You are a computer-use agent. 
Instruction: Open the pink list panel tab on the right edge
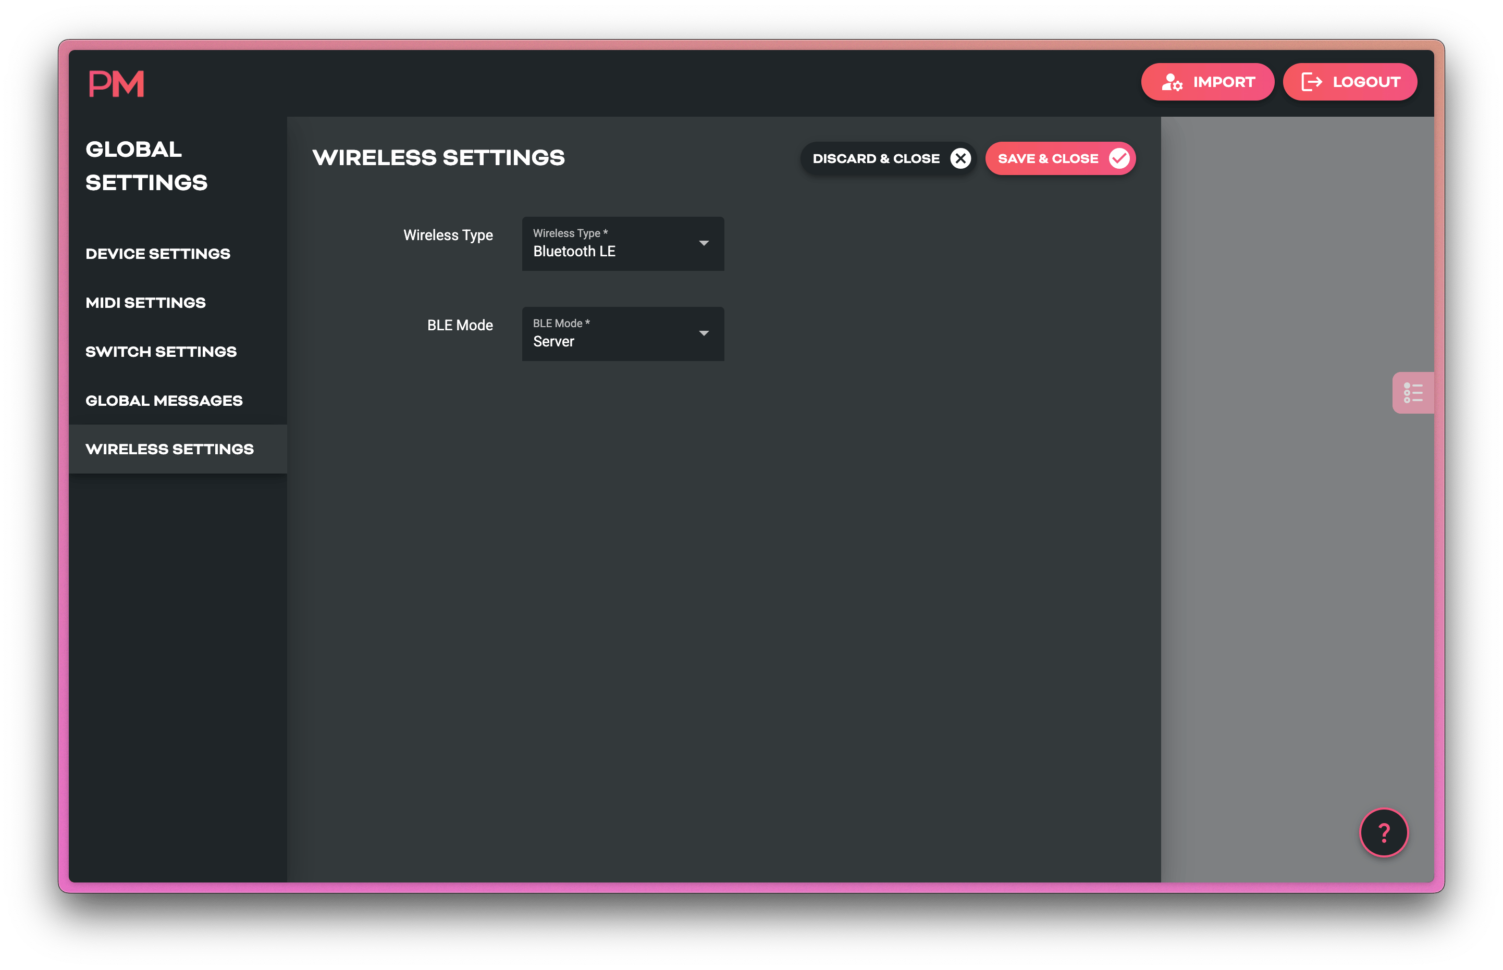point(1413,392)
